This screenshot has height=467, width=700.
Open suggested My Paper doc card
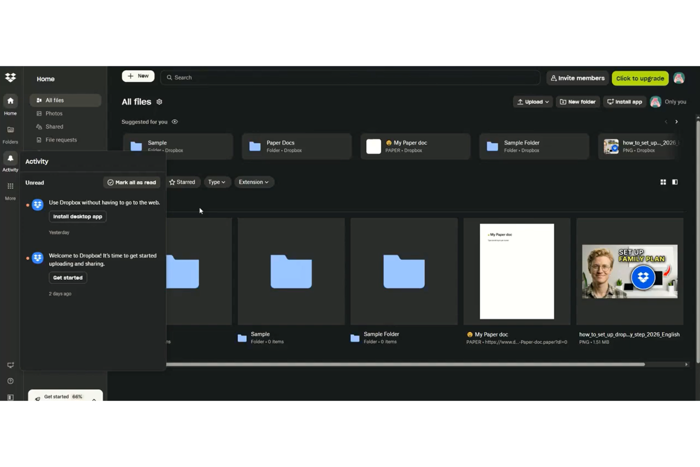pyautogui.click(x=416, y=146)
